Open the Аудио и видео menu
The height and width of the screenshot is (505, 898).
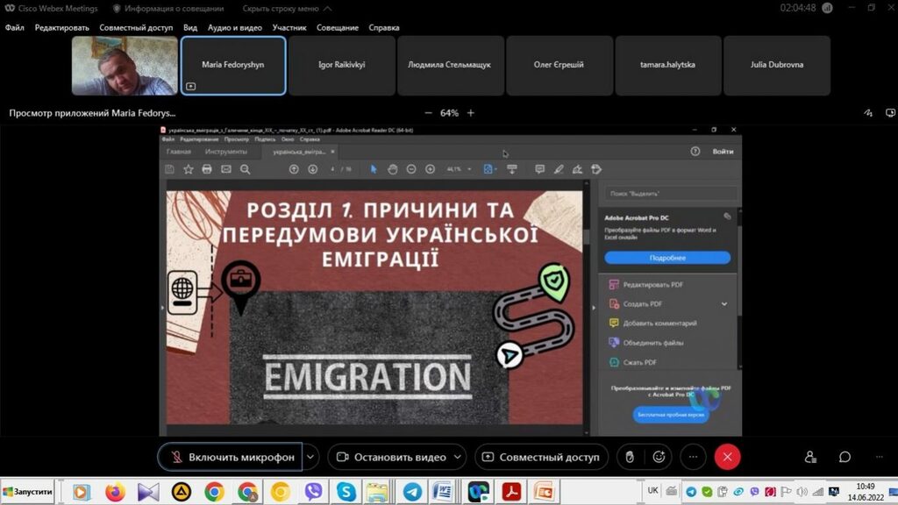click(234, 27)
